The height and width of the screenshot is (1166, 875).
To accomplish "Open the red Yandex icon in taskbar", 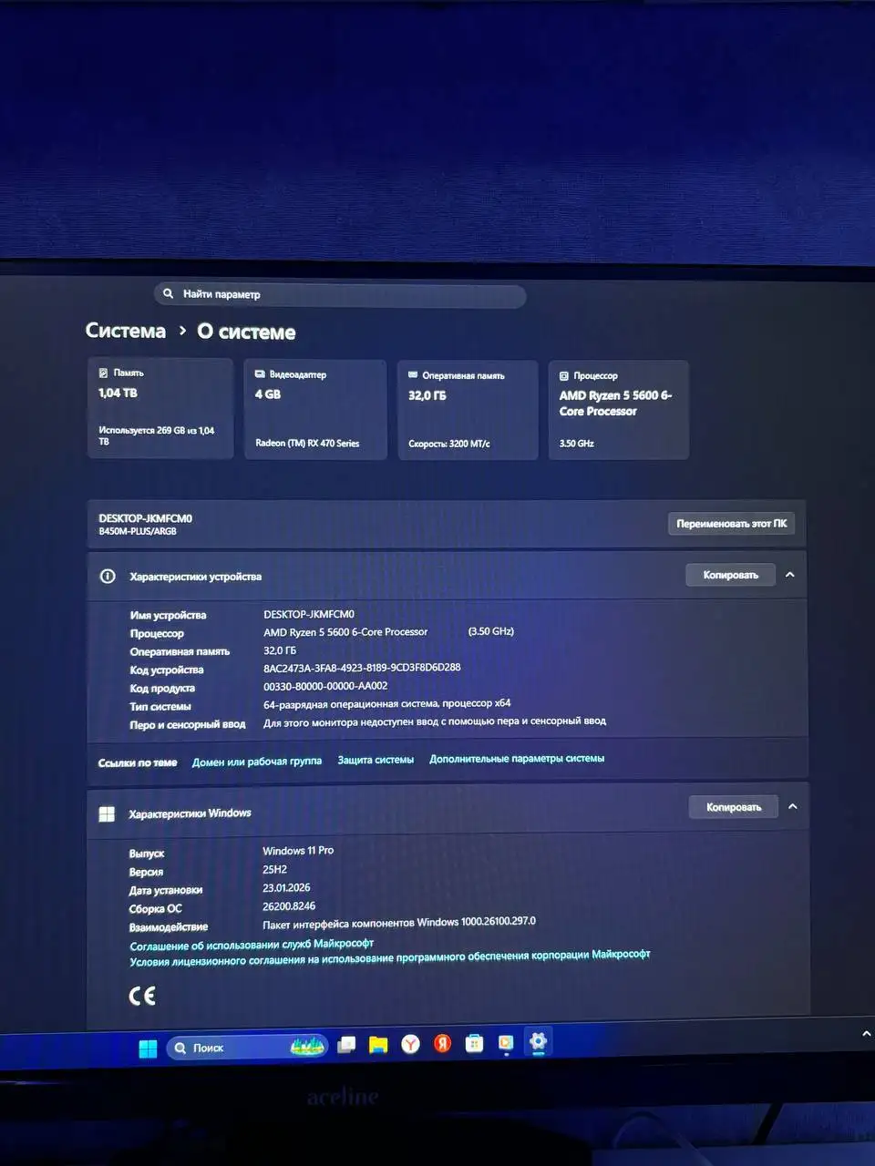I will (x=443, y=1044).
